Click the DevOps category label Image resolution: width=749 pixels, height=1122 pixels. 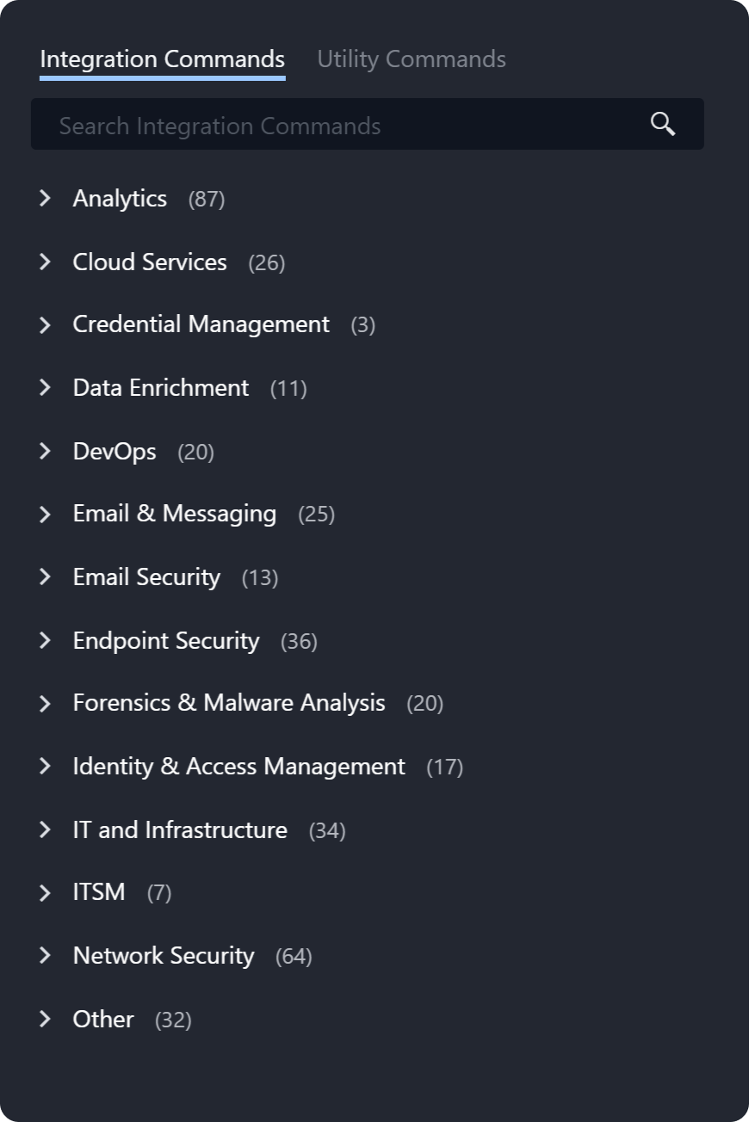(x=115, y=451)
